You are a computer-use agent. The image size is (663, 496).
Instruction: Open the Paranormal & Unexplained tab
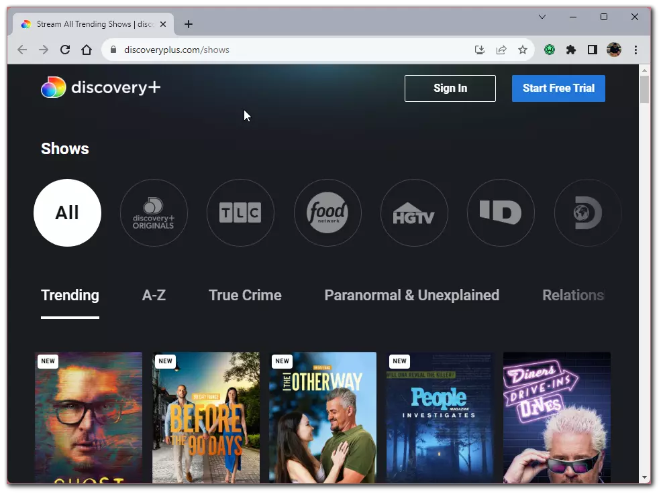pos(412,296)
